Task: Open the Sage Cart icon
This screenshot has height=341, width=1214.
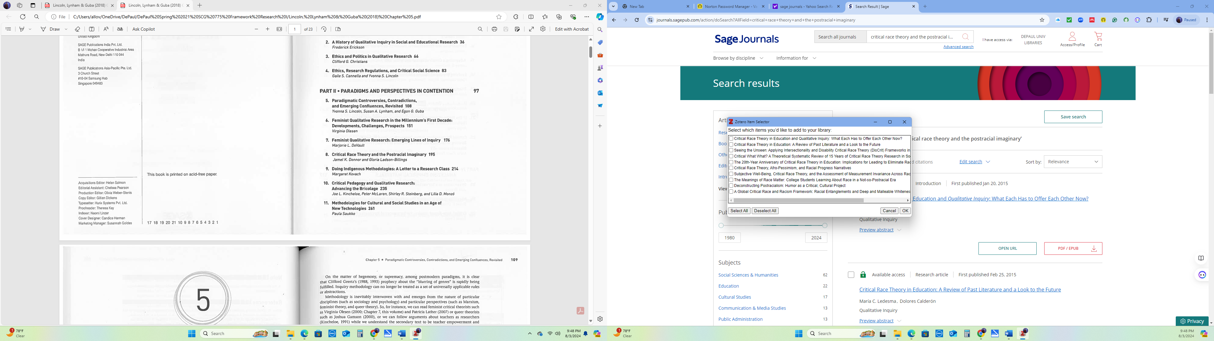Action: pyautogui.click(x=1098, y=39)
